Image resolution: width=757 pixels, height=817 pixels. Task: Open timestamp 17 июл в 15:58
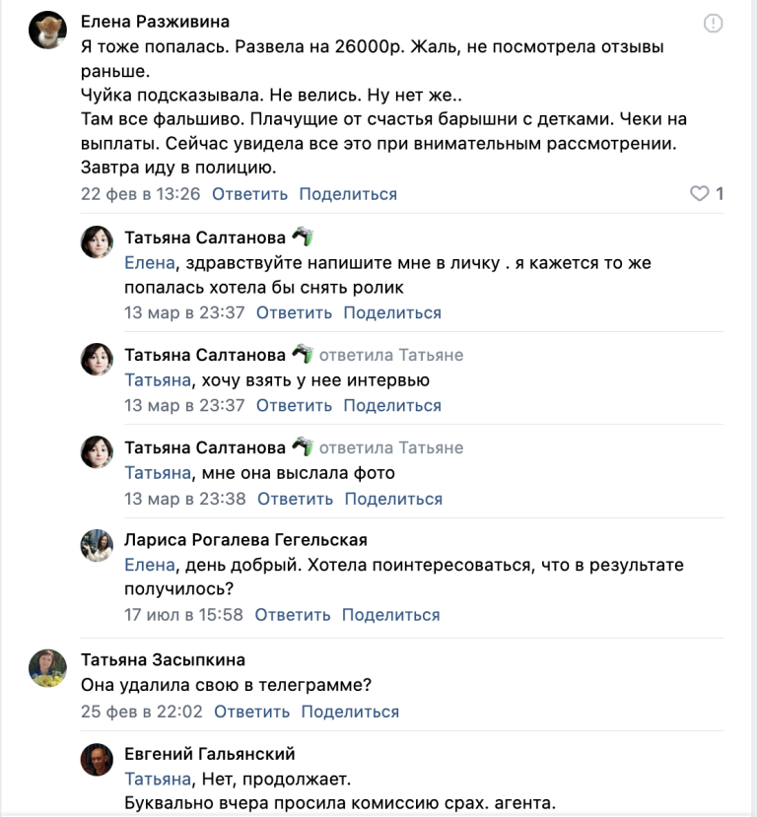point(180,614)
